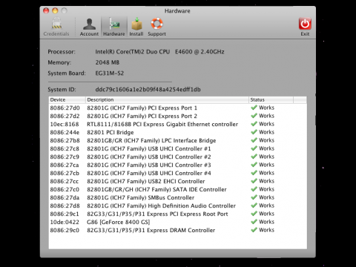This screenshot has height=267, width=356.
Task: Select the USB UHCI Controller #1 row
Action: tap(178, 148)
